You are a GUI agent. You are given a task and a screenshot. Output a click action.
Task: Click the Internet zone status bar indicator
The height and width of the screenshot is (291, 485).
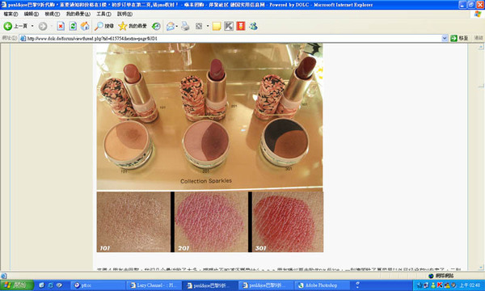441,276
